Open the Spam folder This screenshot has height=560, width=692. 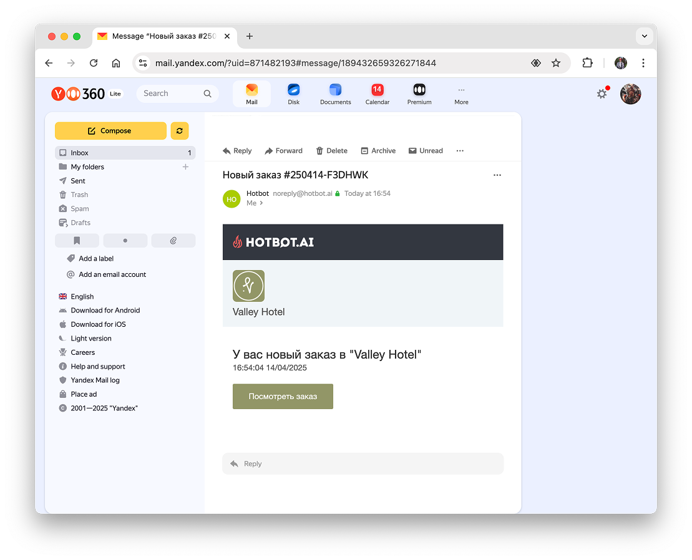click(x=80, y=208)
